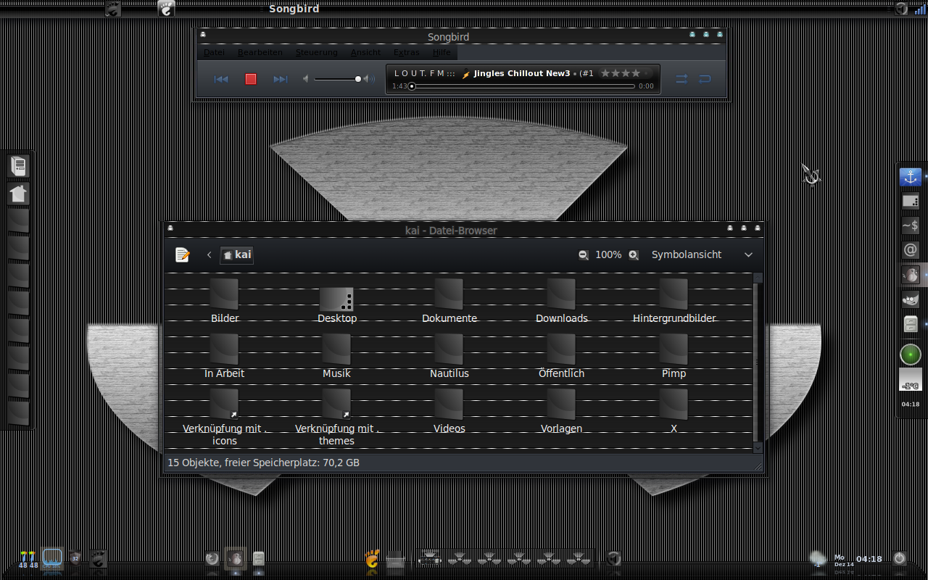
Task: Select the X folder
Action: pos(674,410)
